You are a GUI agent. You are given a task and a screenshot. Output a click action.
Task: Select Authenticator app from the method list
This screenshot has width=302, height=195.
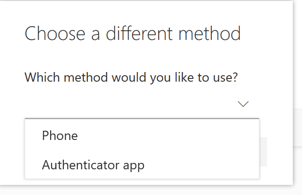(x=142, y=165)
